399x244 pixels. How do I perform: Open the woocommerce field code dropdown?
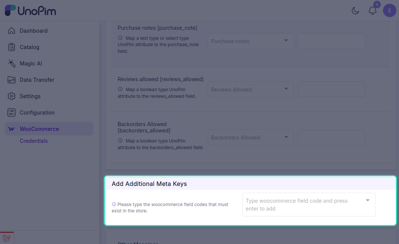[x=309, y=205]
